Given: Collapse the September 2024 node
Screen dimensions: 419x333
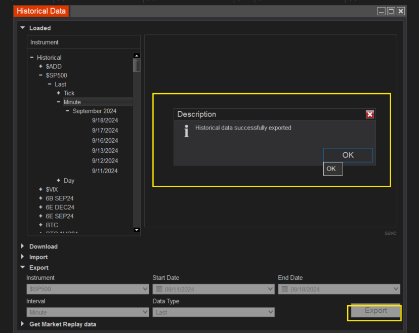Looking at the screenshot, I should (67, 111).
